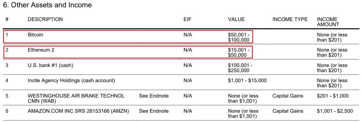Select the Bitcoin value $50,001 - $100,000
The image size is (362, 122).
coord(239,37)
